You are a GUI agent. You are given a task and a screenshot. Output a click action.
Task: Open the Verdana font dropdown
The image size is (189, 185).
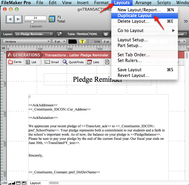27,42
